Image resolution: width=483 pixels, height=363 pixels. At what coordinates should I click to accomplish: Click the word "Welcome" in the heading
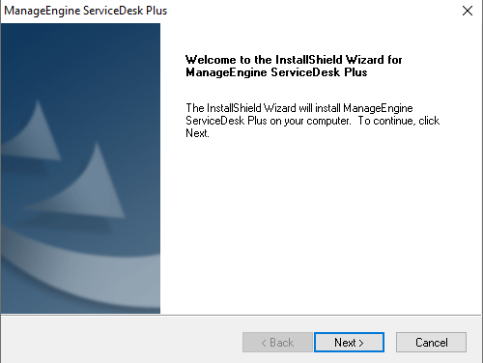[211, 60]
